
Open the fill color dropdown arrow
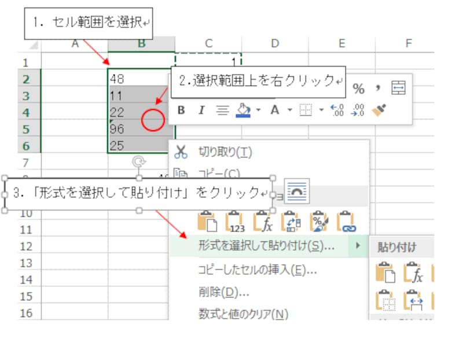[x=258, y=111]
